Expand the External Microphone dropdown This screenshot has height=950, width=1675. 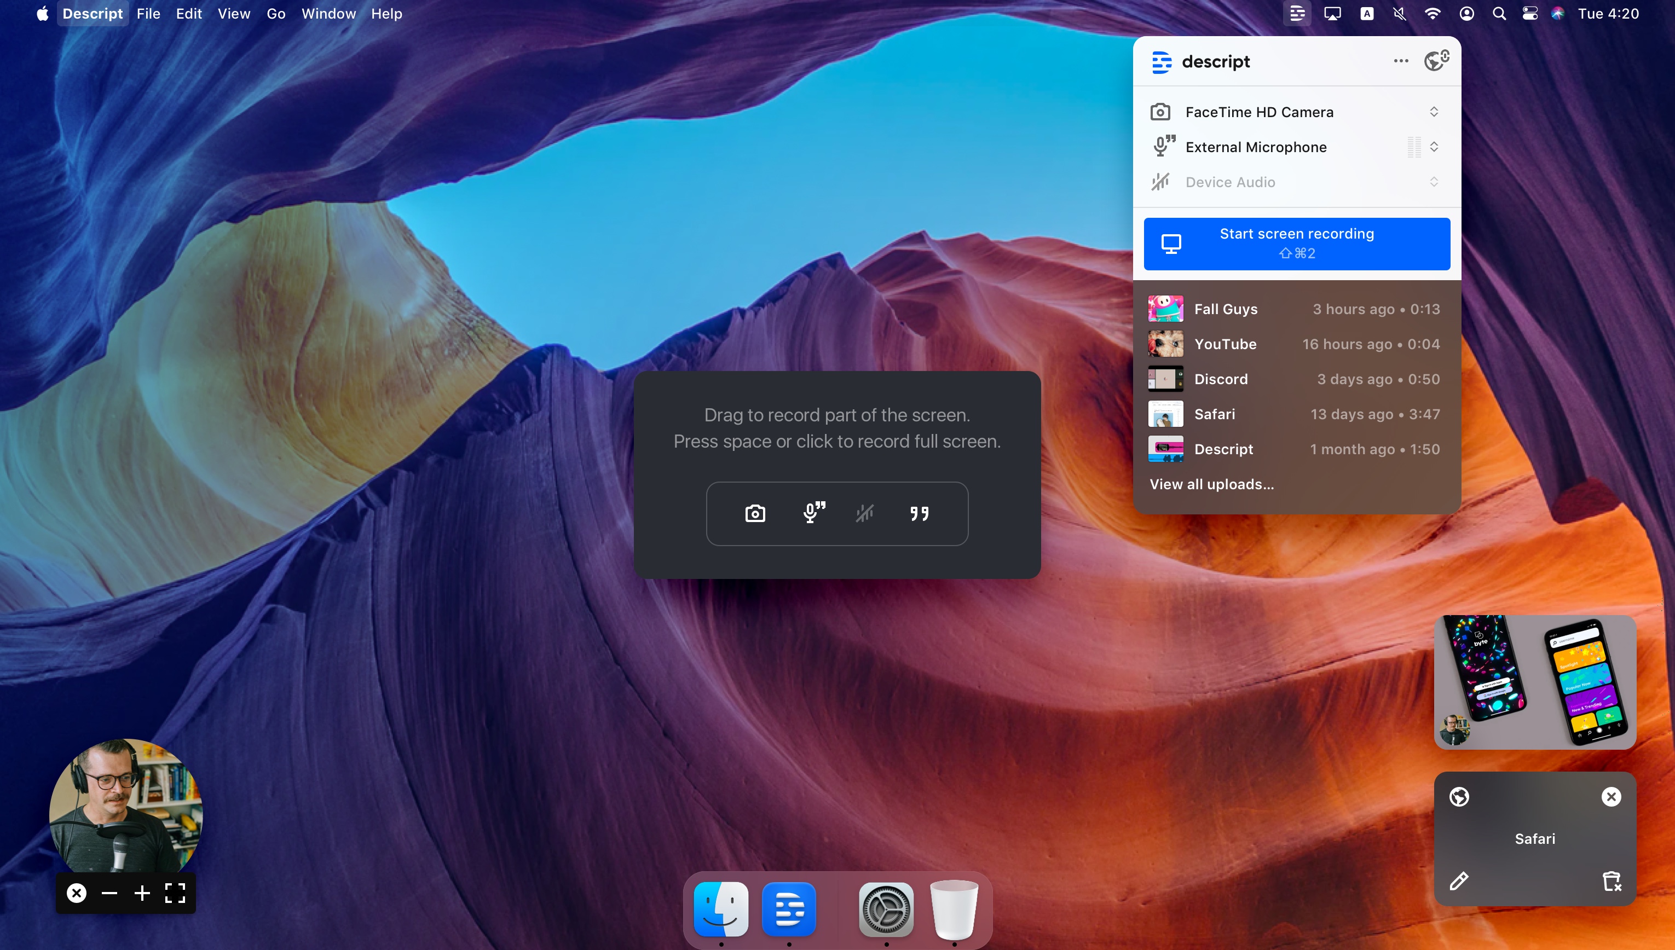[x=1434, y=147]
